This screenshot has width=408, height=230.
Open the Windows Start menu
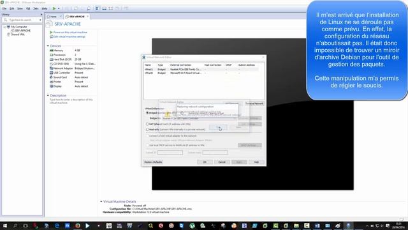click(x=4, y=226)
